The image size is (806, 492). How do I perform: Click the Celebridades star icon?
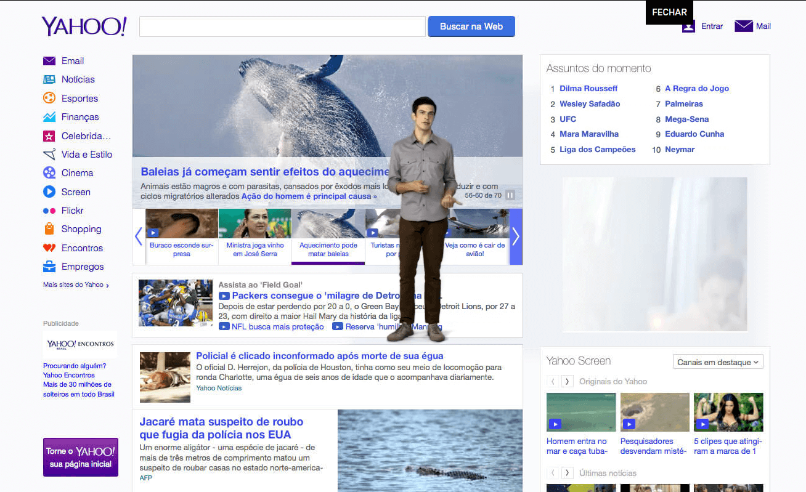coord(49,136)
